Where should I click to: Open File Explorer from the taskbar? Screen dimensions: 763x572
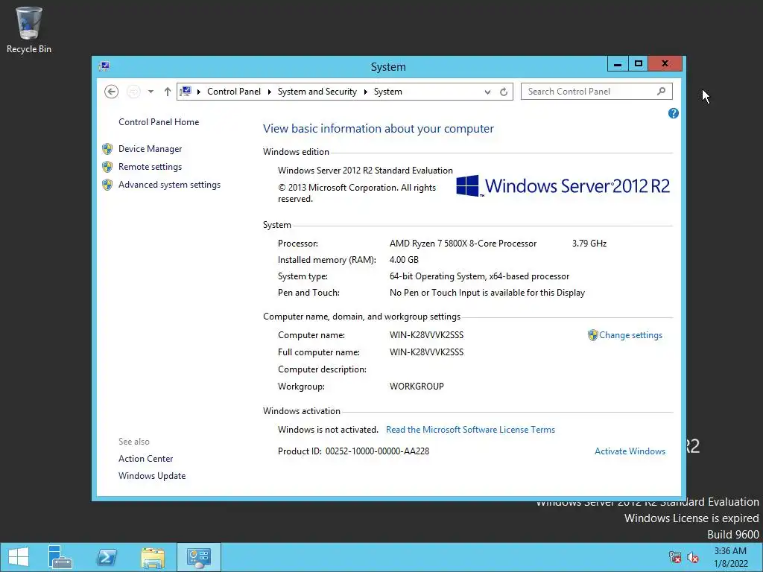[153, 557]
